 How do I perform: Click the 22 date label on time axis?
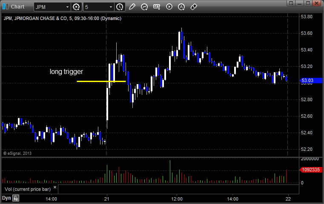point(288,199)
